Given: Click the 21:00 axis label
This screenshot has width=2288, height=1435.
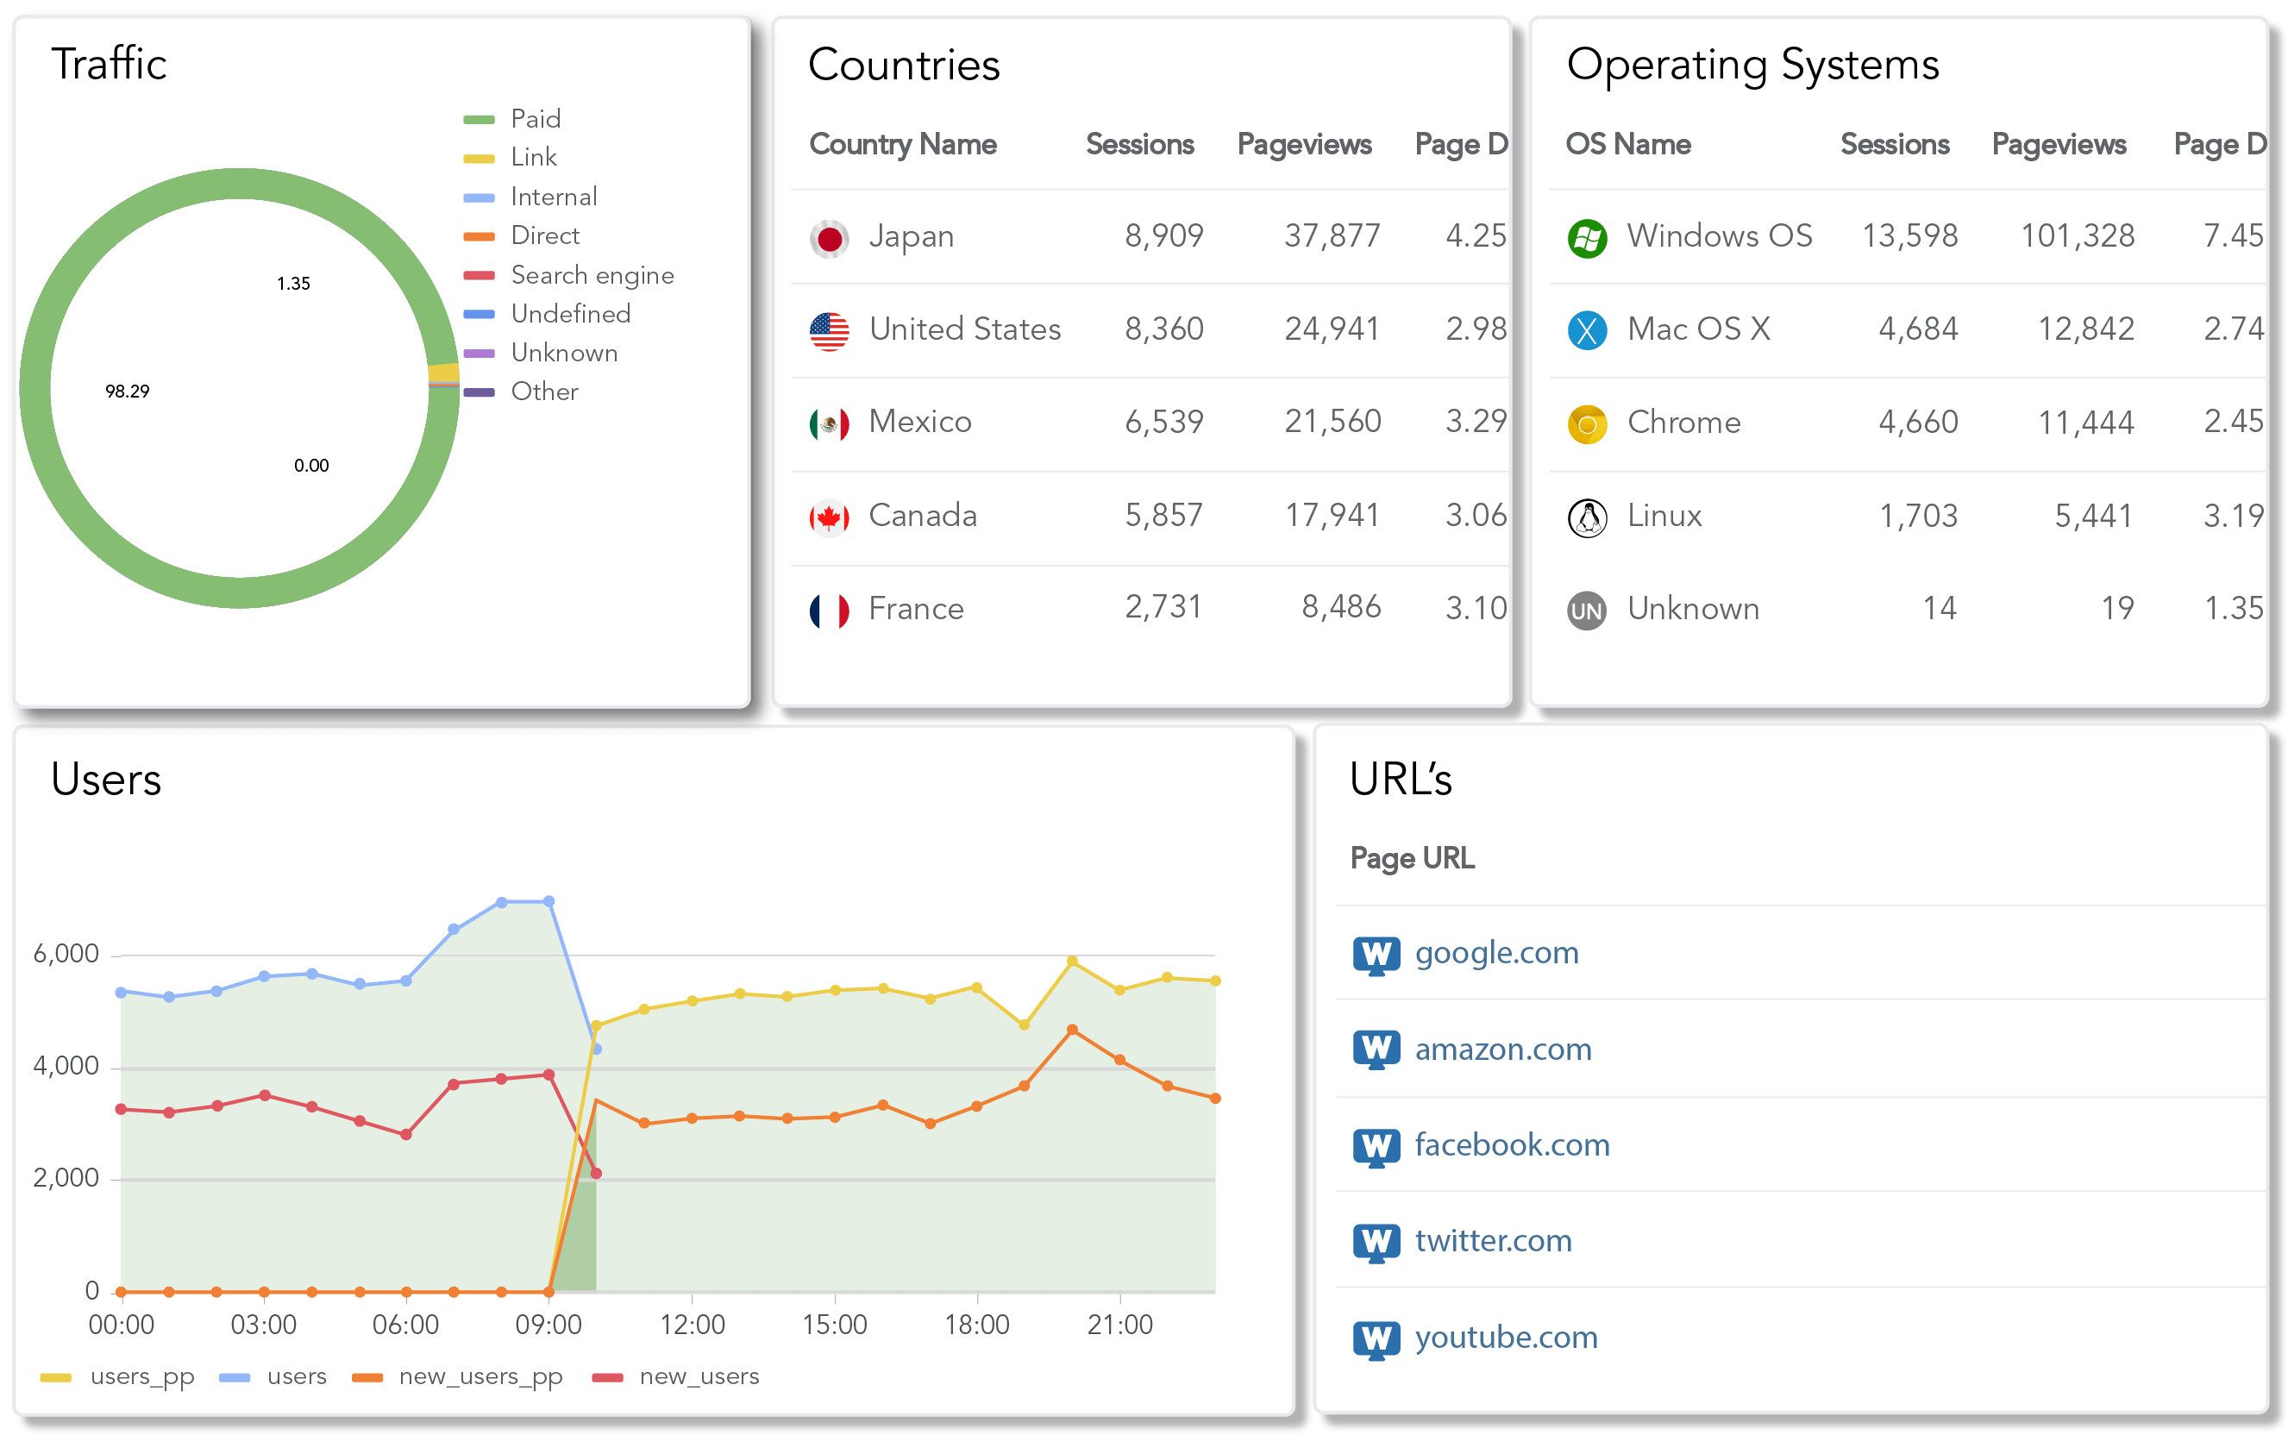Looking at the screenshot, I should click(1119, 1325).
